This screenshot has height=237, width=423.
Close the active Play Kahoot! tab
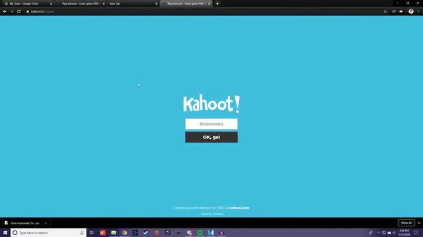click(x=209, y=4)
